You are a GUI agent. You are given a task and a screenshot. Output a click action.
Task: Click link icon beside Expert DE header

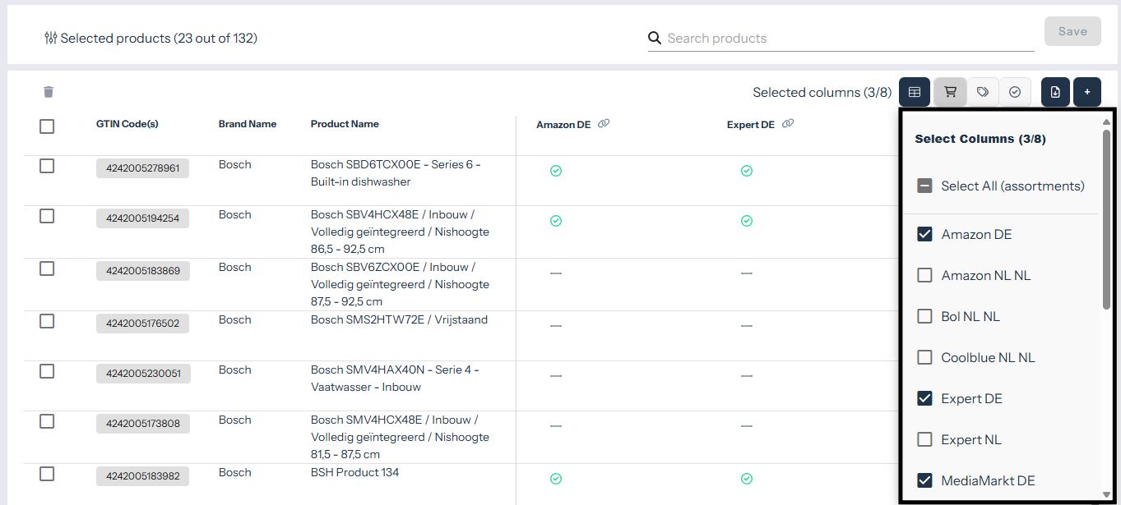pos(788,124)
